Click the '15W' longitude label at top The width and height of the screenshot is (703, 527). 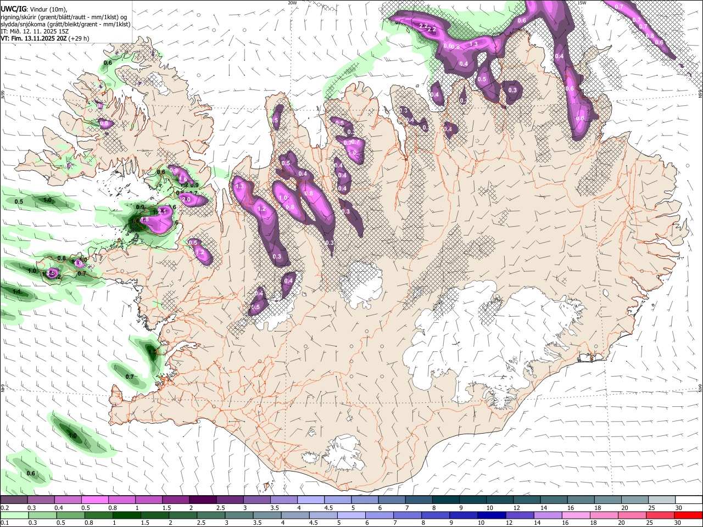pos(581,3)
